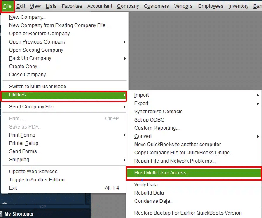Choose Condense Data...
The width and height of the screenshot is (262, 218).
[194, 201]
